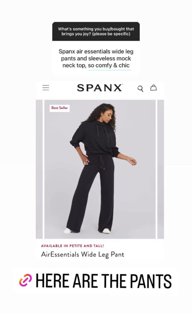Viewport: 192px width, 313px height.
Task: Tap the chain link sticker icon
Action: pos(26,280)
